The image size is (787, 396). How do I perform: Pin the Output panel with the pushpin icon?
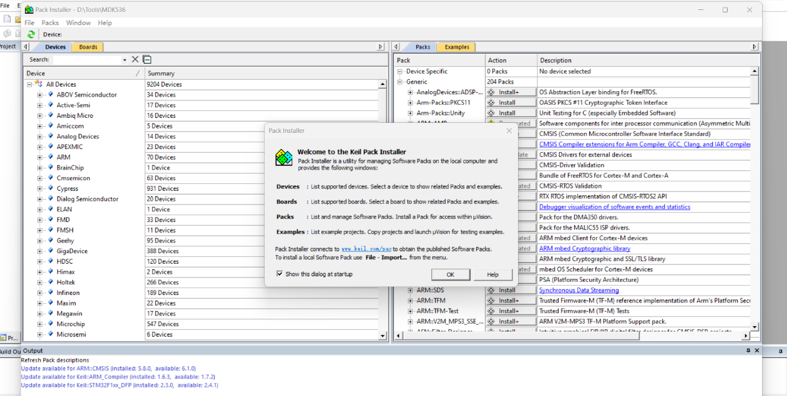click(x=748, y=350)
